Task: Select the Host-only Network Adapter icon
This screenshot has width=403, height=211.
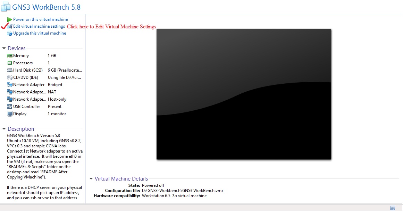Action: click(x=9, y=99)
